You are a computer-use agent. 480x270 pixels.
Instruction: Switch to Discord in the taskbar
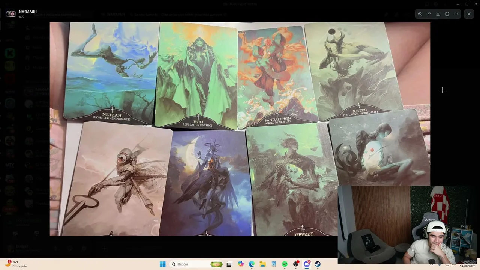pos(307,264)
